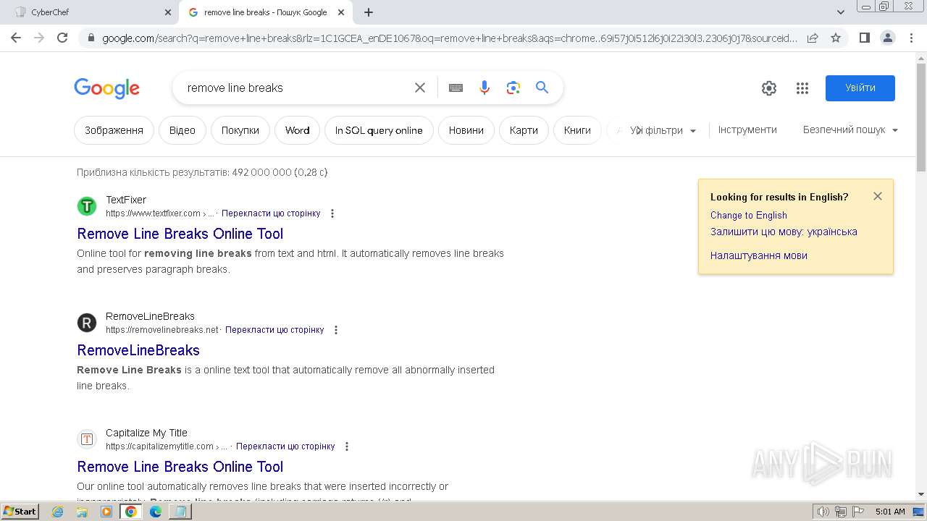
Task: Select the In SQL query online chip
Action: [379, 130]
